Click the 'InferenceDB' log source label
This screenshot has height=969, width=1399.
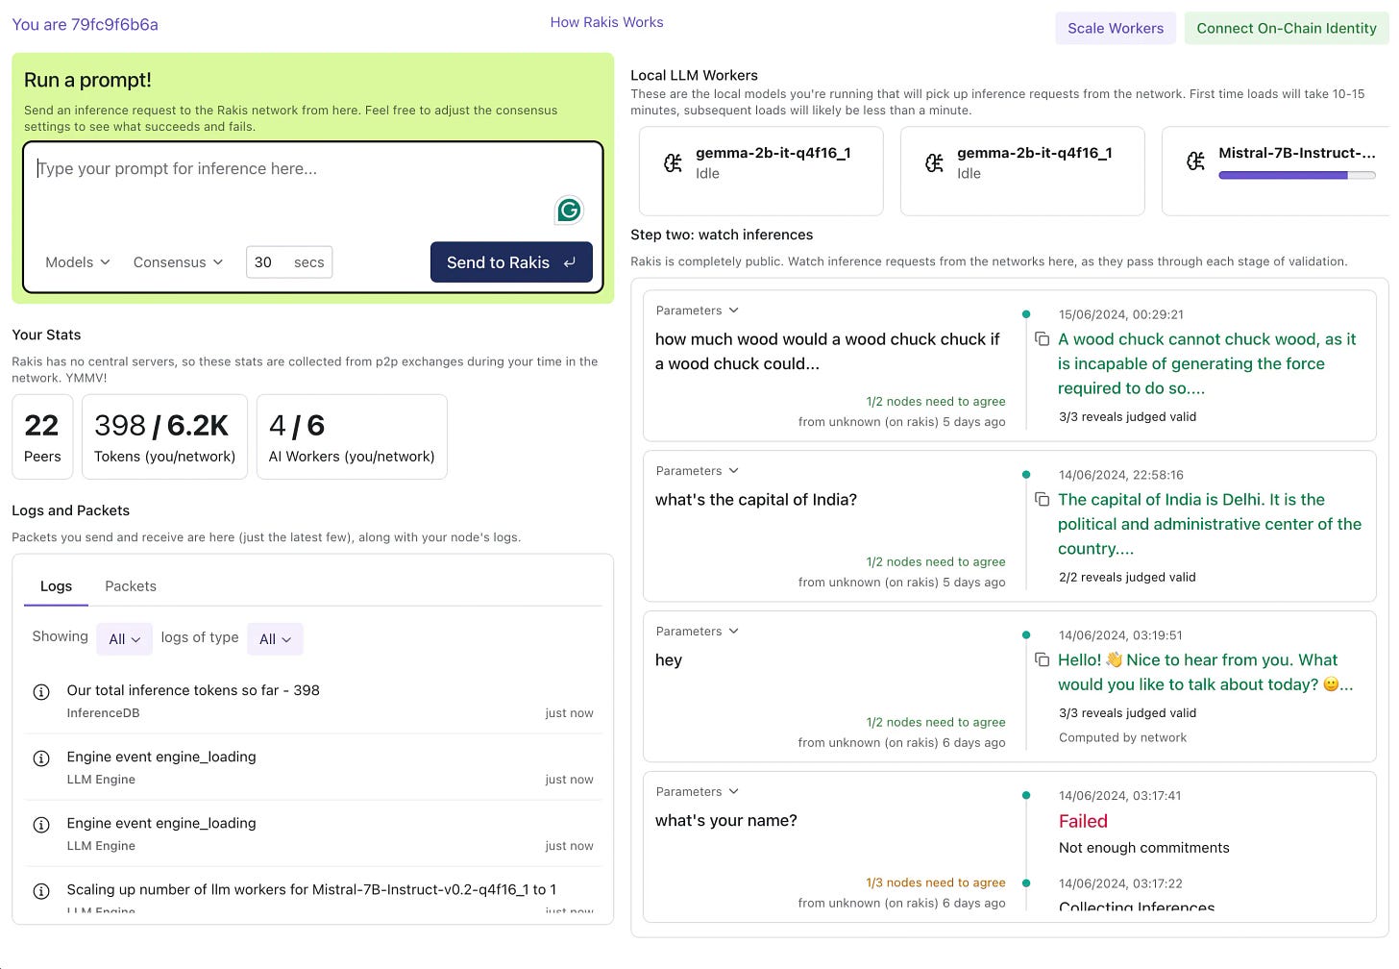pos(103,713)
